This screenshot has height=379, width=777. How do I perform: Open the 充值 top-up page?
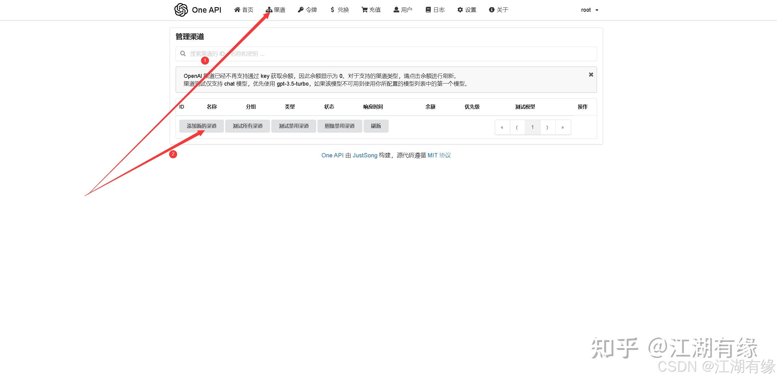point(371,10)
